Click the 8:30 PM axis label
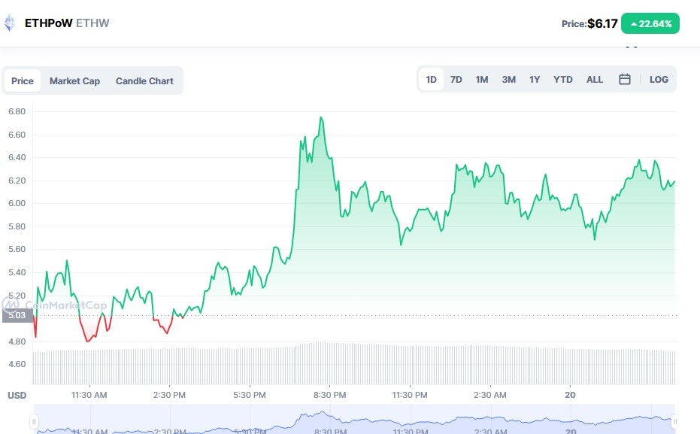This screenshot has width=700, height=434. tap(329, 395)
